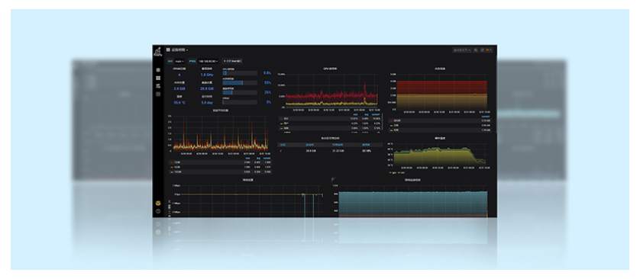Image resolution: width=640 pixels, height=279 pixels.
Task: Click the third sidebar list icon
Action: (158, 86)
